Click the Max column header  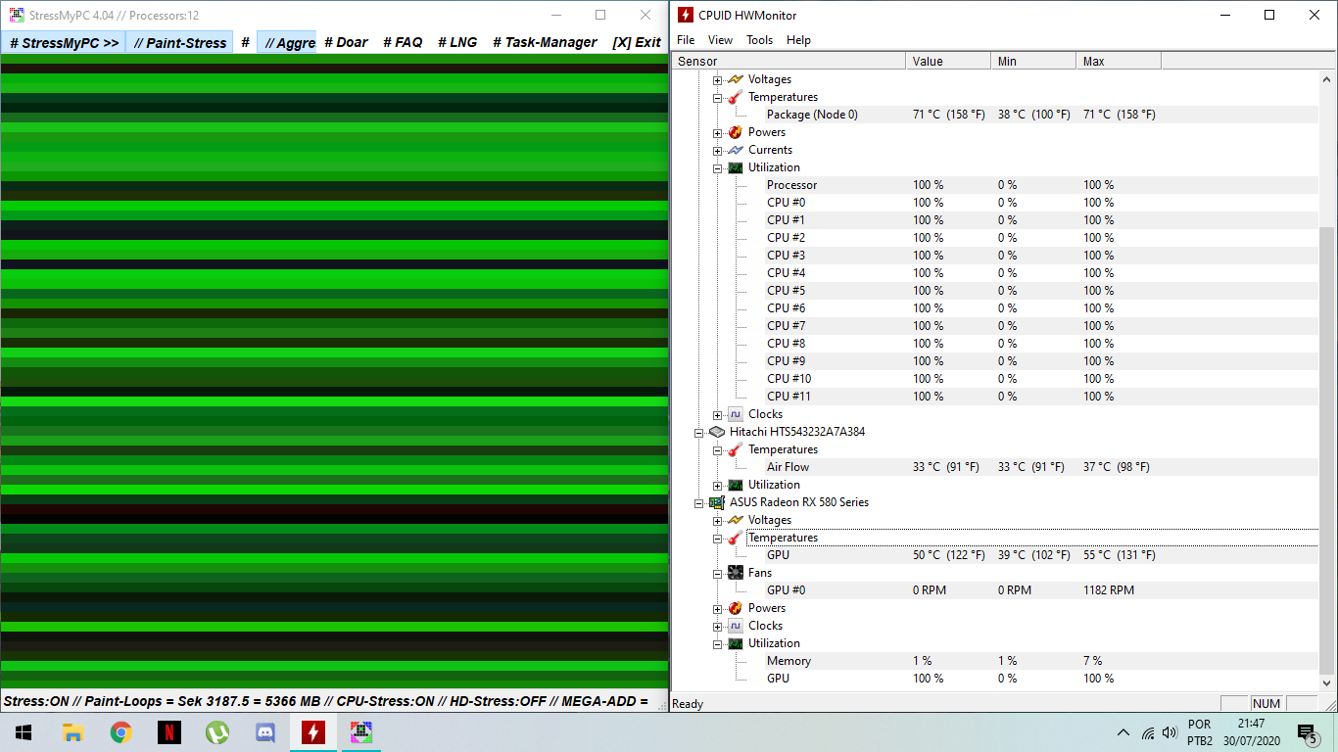1119,61
